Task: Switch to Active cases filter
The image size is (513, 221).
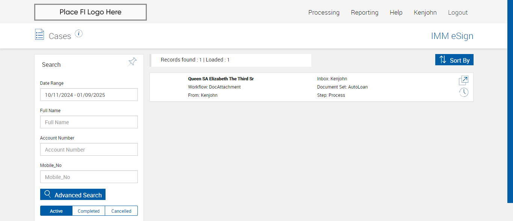Action: [x=56, y=211]
